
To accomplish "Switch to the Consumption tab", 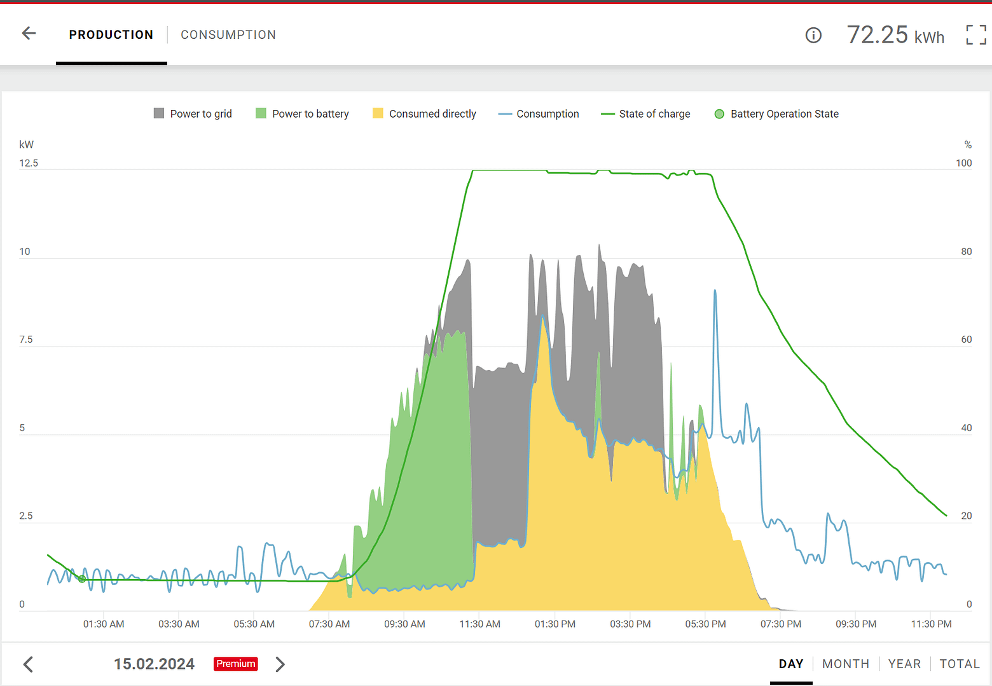I will [x=228, y=35].
